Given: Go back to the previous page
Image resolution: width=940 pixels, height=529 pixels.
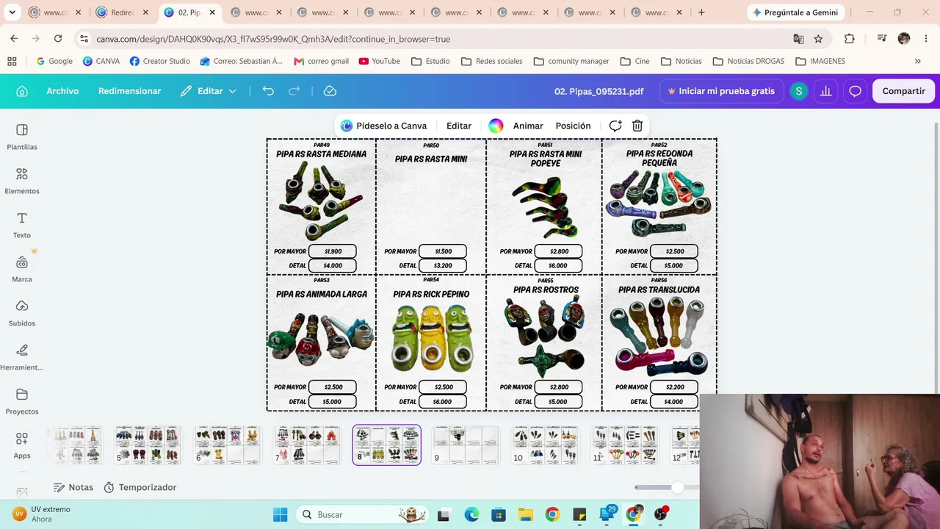Looking at the screenshot, I should coord(14,39).
